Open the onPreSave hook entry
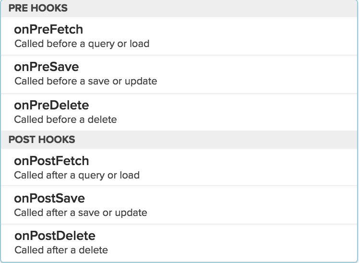The width and height of the screenshot is (359, 263). (47, 67)
